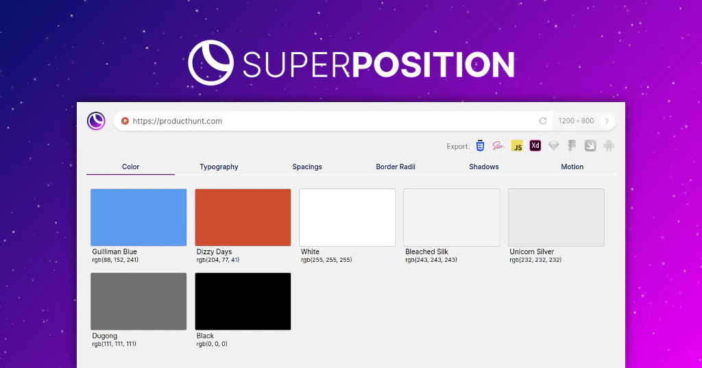Select the Dizzy Days orange swatch
Screen dimensions: 702x368
click(x=243, y=217)
